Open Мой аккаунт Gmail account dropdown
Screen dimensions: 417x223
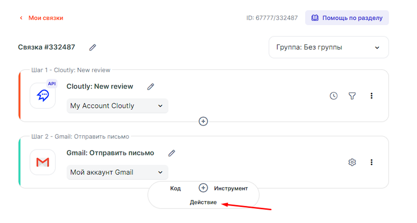[x=117, y=172]
